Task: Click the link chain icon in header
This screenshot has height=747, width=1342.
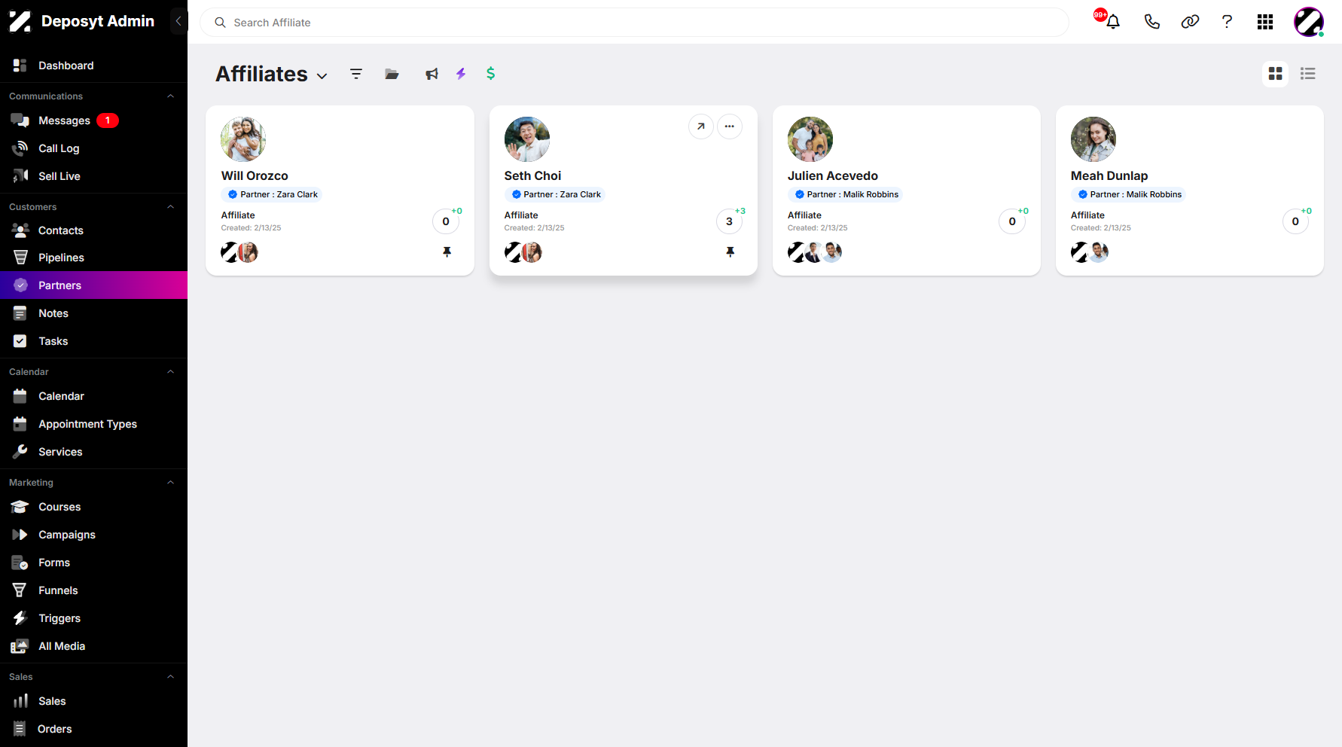Action: point(1190,22)
